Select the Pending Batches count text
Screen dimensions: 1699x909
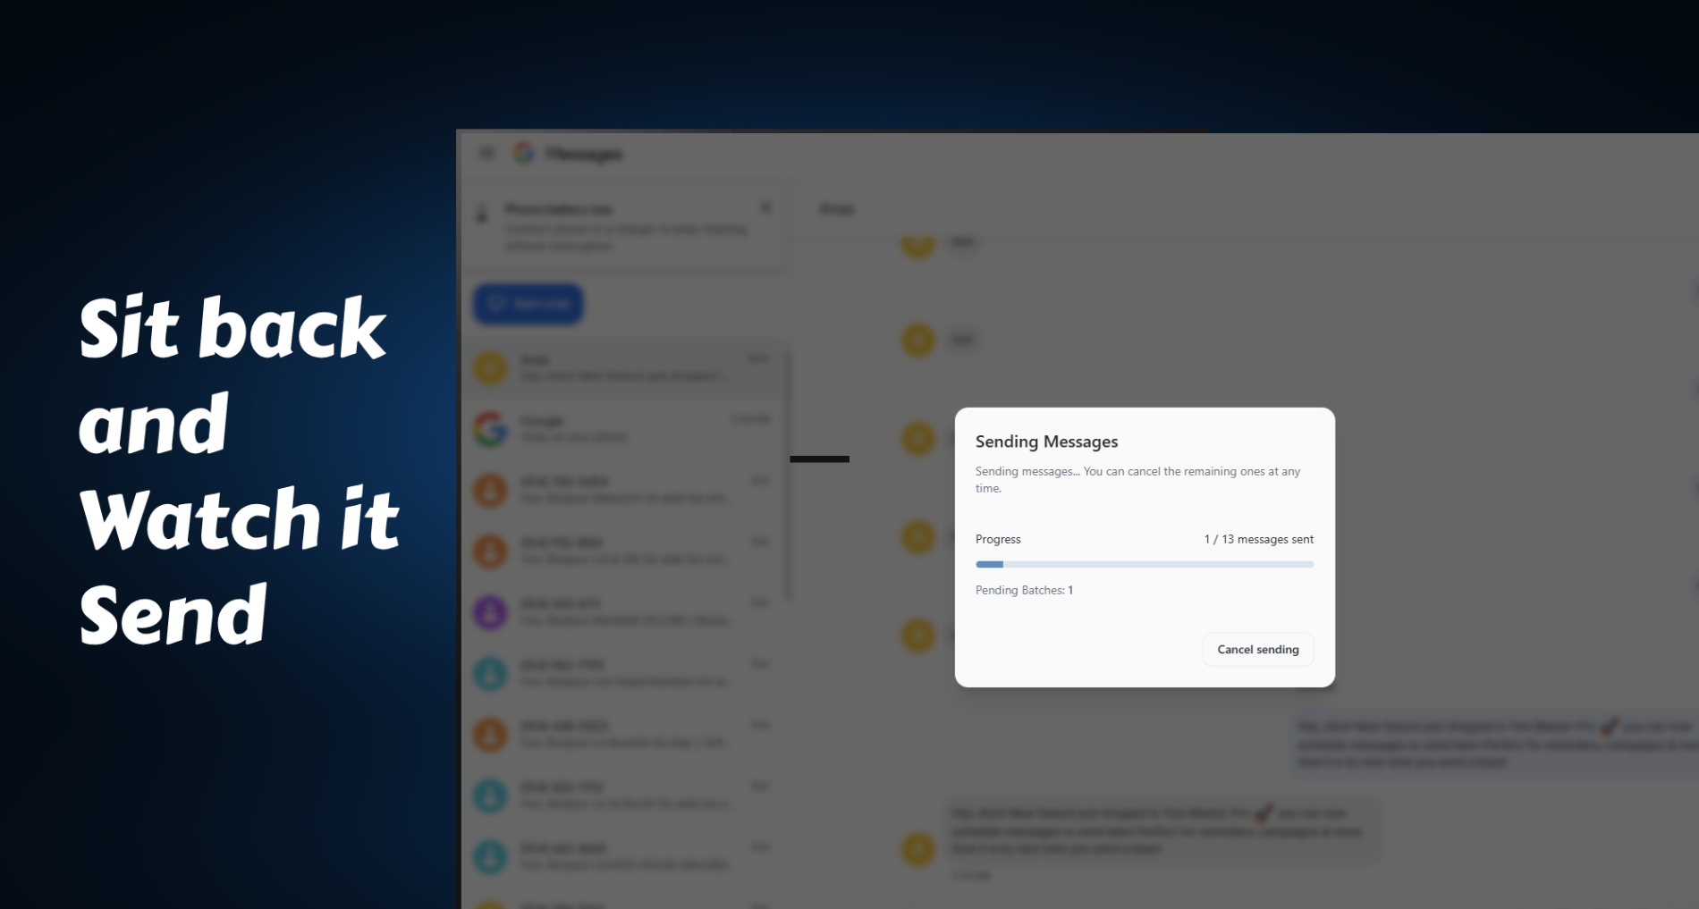point(1025,590)
